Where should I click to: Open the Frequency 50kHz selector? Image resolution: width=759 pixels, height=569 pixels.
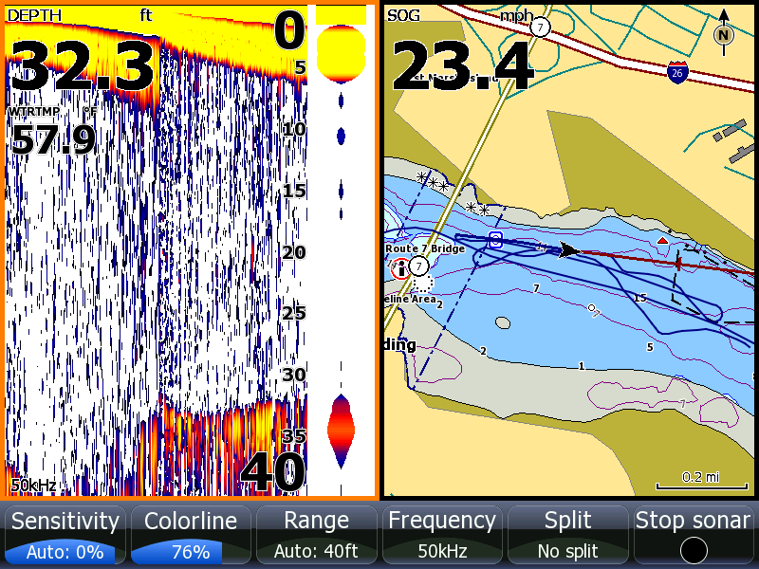point(442,536)
